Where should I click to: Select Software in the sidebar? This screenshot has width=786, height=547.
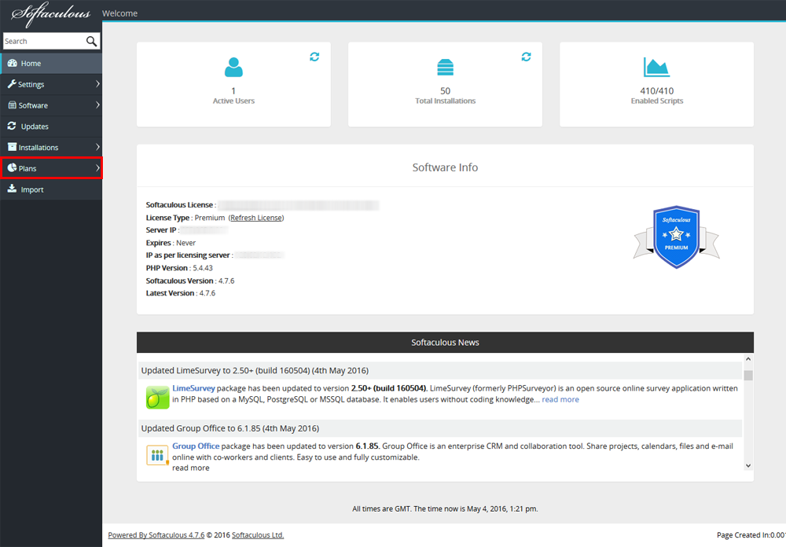[51, 105]
